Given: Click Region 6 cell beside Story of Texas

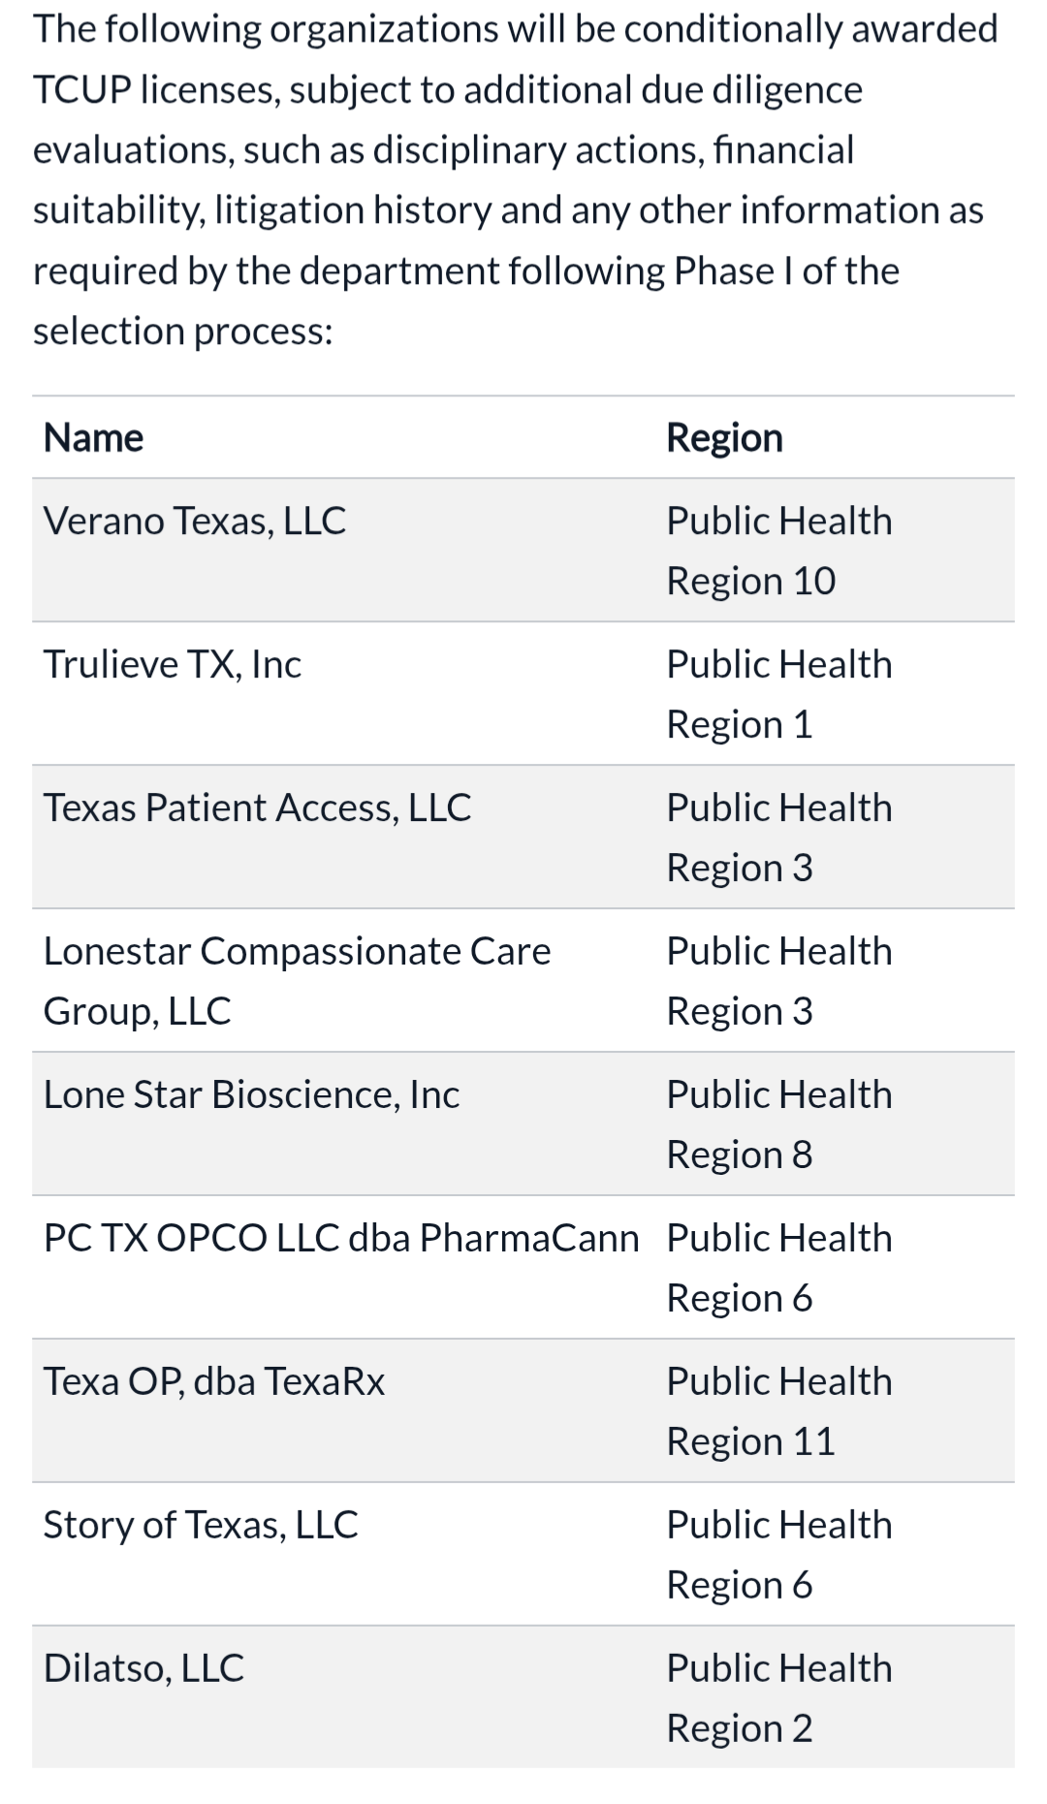Looking at the screenshot, I should pyautogui.click(x=778, y=1555).
